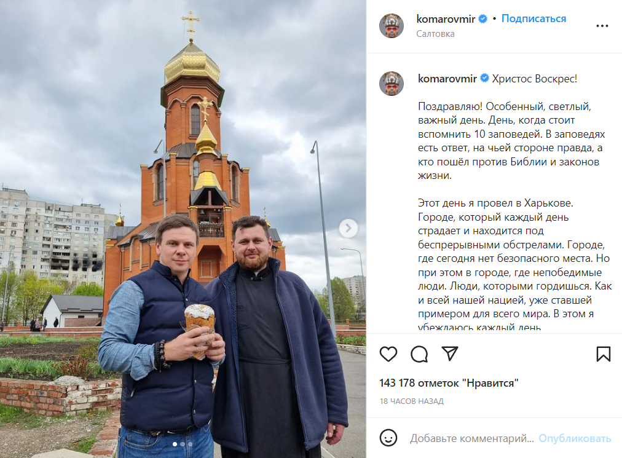View the 143 178 likes list
622x458 pixels.
point(449,383)
